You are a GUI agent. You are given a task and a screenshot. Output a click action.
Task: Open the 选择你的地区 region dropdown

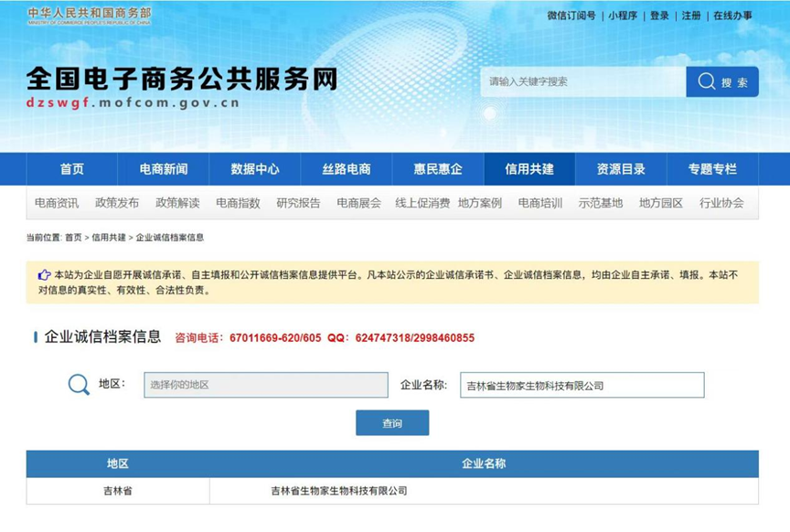point(266,385)
